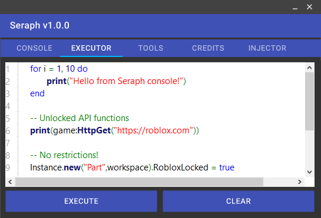321x218 pixels.
Task: Open the TOOLS tab
Action: tap(151, 48)
